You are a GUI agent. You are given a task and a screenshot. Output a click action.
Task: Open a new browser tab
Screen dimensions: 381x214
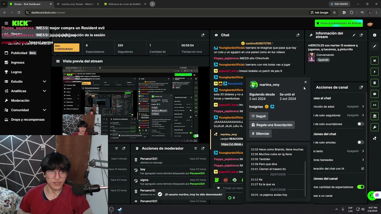[152, 4]
